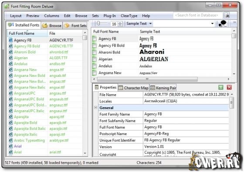The image size is (244, 172).
Task: Click the File Name property value
Action: 186,95
